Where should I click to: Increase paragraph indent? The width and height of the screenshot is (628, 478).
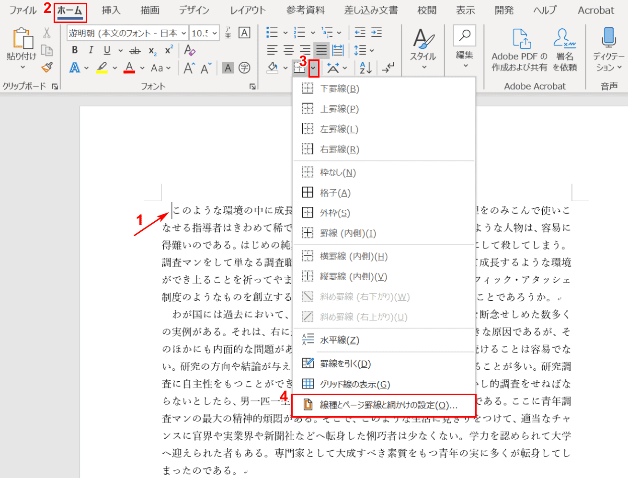coord(377,33)
